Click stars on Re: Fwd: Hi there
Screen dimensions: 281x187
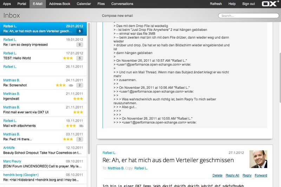coord(68,139)
